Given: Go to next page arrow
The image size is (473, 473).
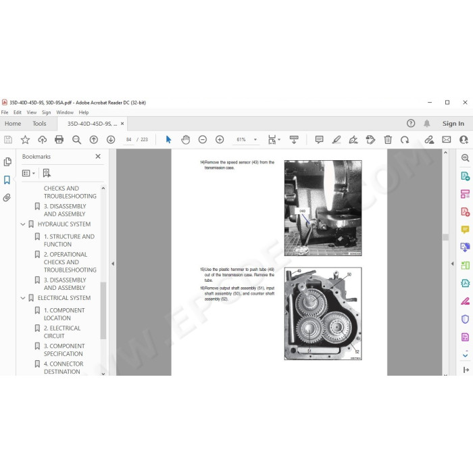Looking at the screenshot, I should pyautogui.click(x=111, y=140).
